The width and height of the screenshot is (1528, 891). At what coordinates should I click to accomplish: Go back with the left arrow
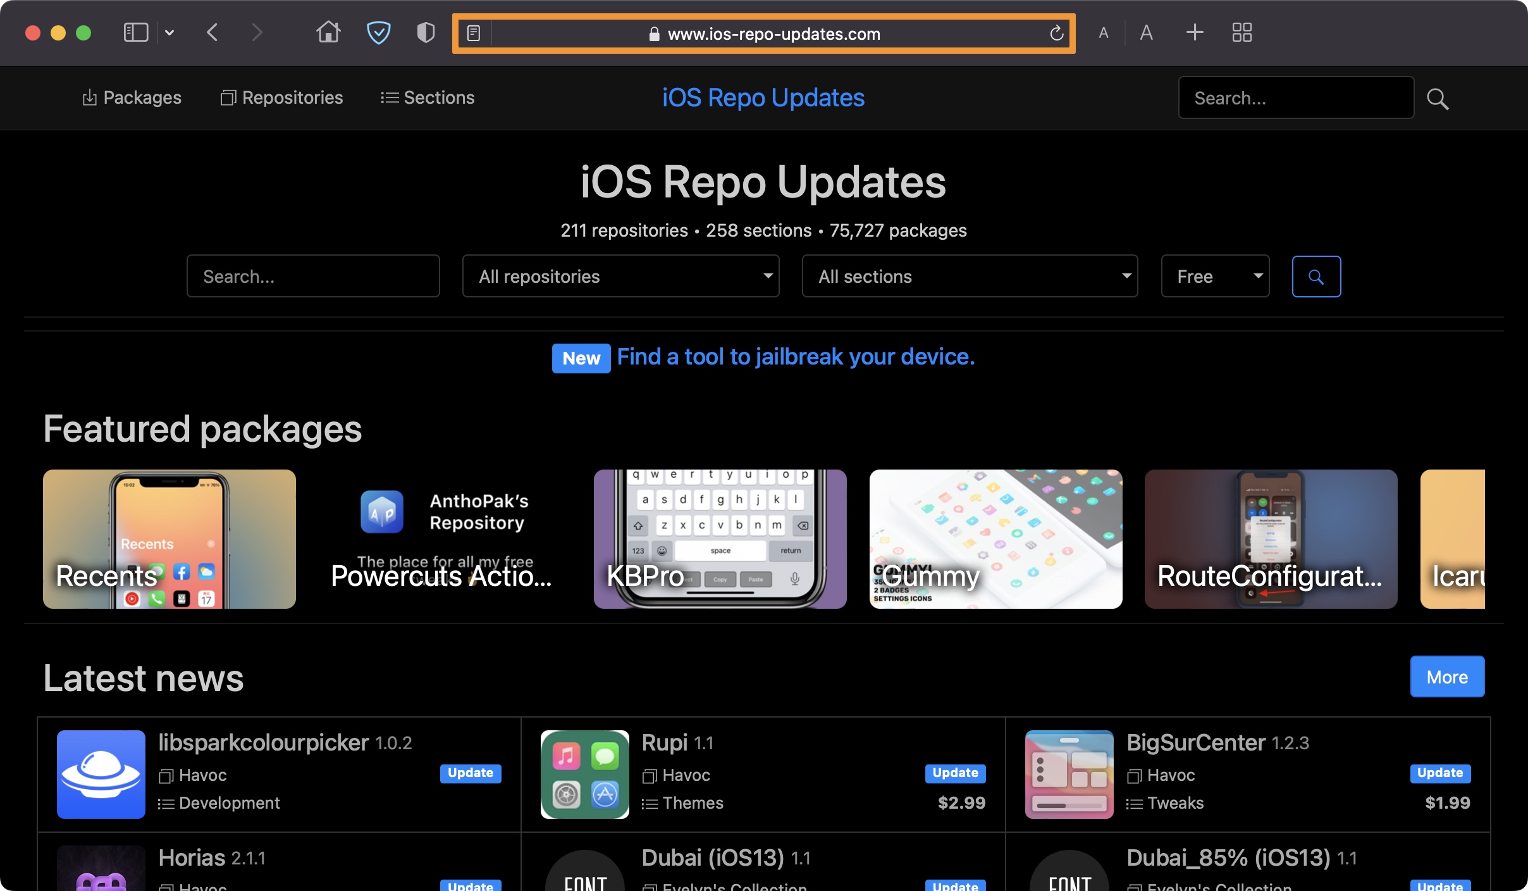tap(213, 32)
